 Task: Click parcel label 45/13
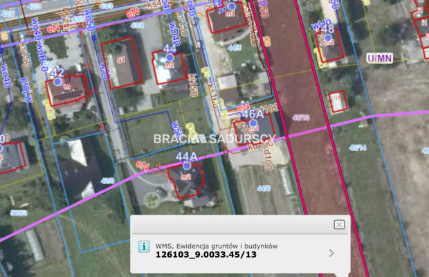click(301, 118)
